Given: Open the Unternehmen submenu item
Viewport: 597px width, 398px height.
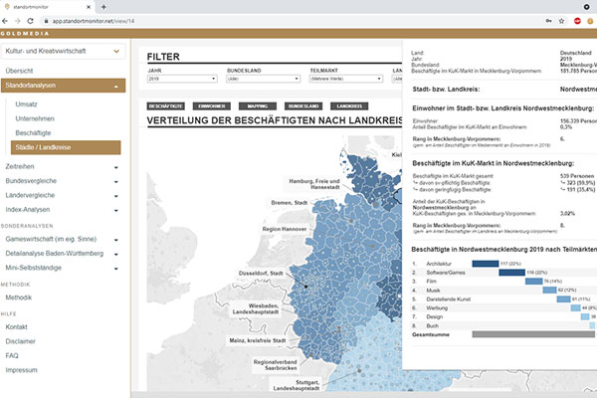Looking at the screenshot, I should [x=35, y=118].
